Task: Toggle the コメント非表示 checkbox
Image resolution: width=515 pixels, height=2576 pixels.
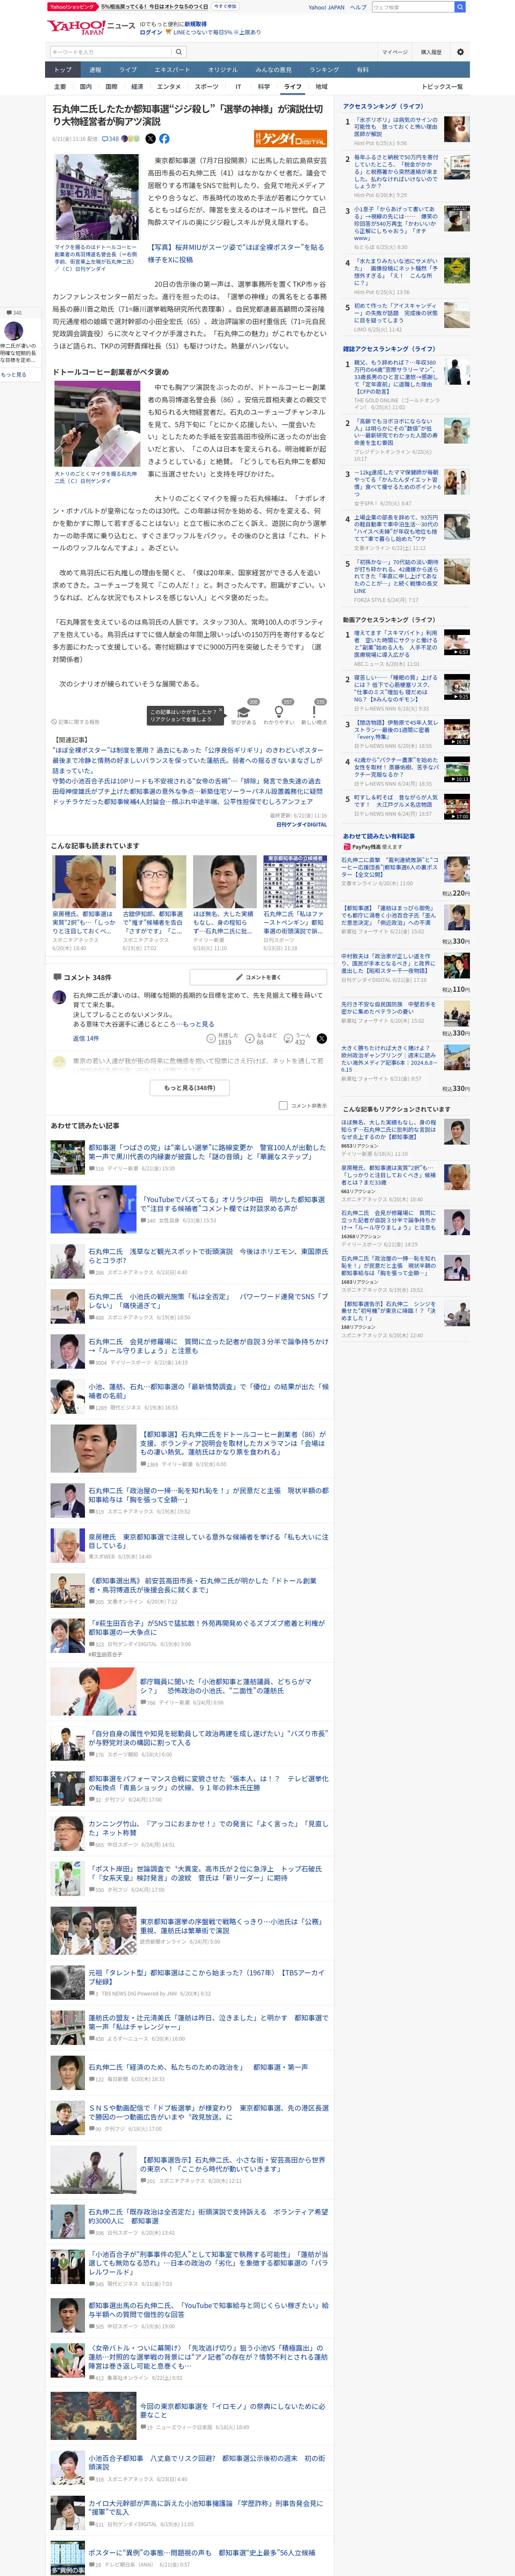Action: click(283, 1105)
